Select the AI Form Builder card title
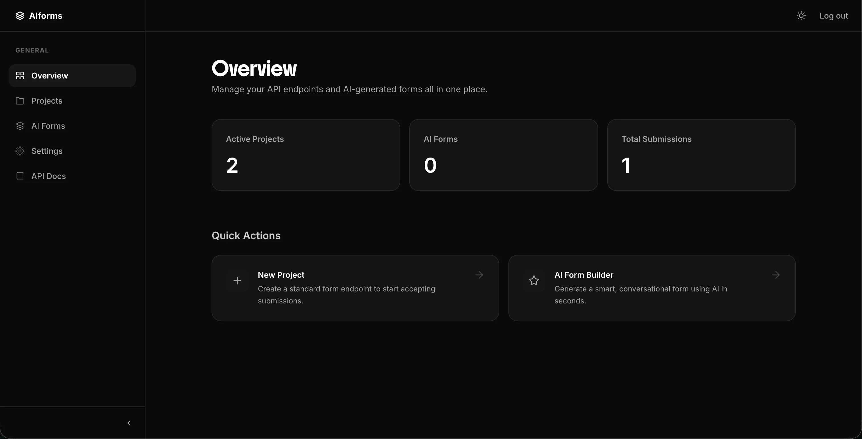 click(x=584, y=275)
